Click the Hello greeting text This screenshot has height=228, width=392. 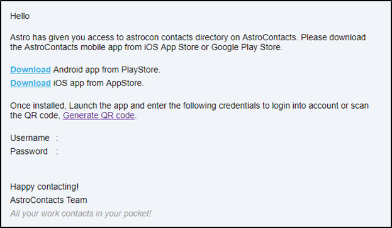20,16
